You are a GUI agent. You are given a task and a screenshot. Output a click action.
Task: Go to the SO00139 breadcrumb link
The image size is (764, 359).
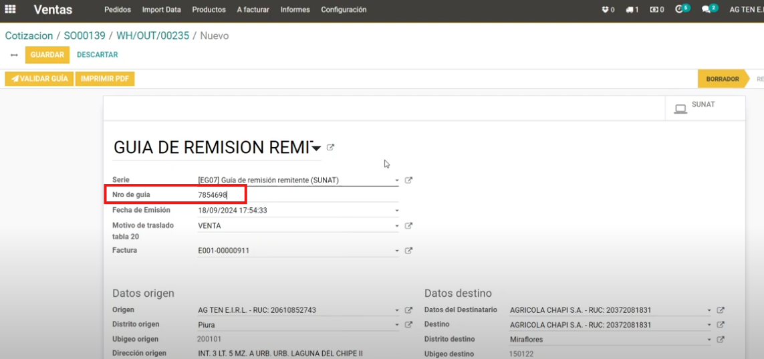coord(84,35)
